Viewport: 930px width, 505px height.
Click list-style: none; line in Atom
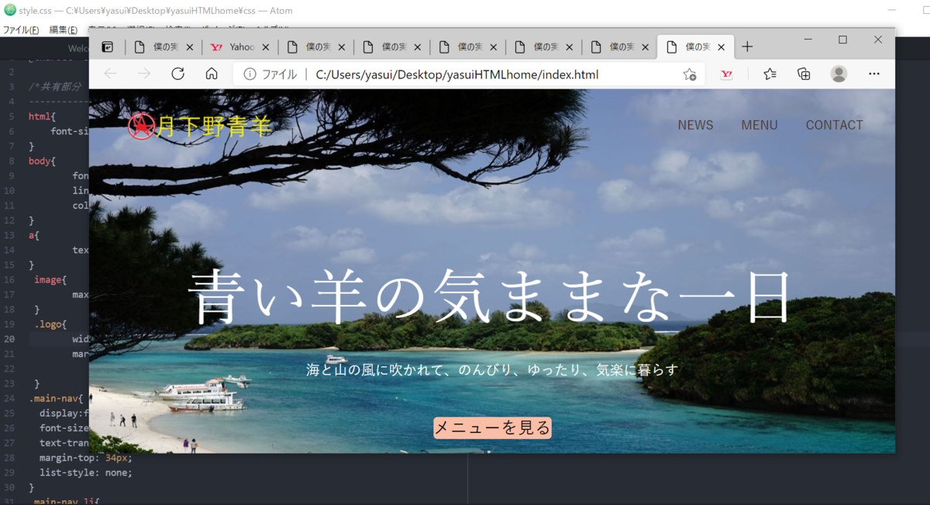[x=86, y=472]
